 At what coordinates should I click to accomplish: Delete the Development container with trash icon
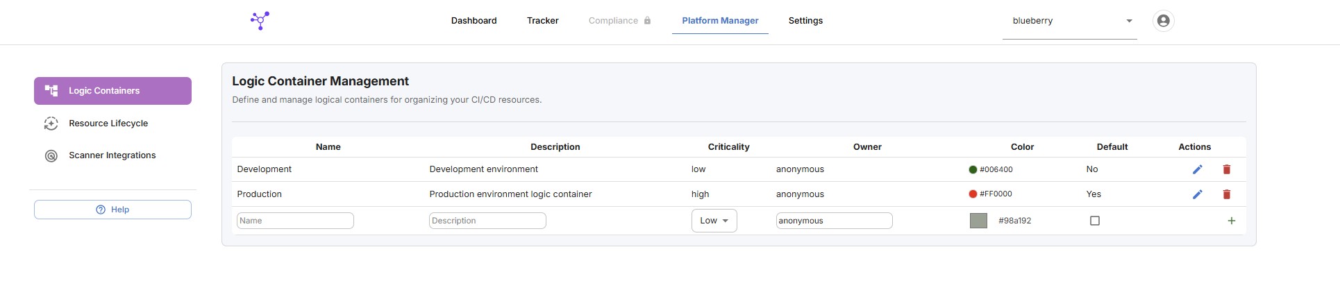1227,169
